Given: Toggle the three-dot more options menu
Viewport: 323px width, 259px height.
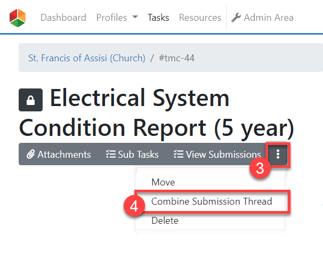Looking at the screenshot, I should coord(278,155).
